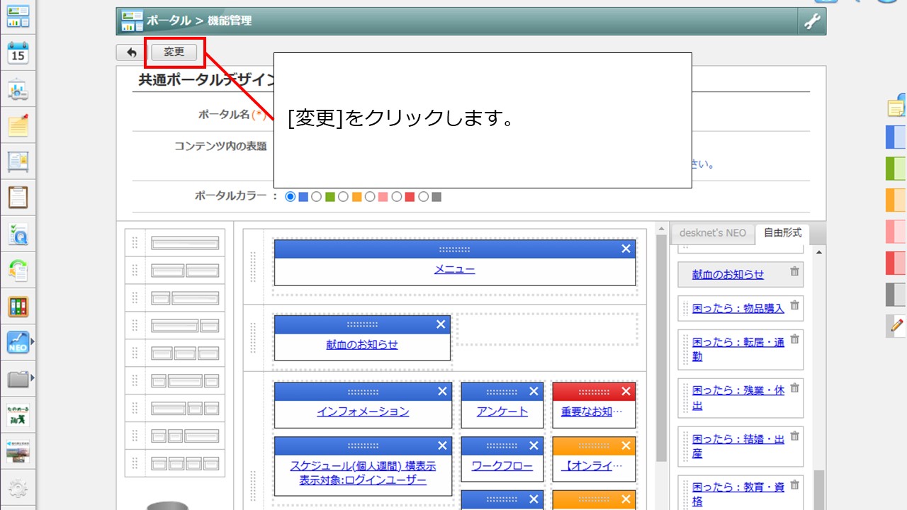Open the colored binders icon in sidebar
The width and height of the screenshot is (907, 510).
pos(18,306)
